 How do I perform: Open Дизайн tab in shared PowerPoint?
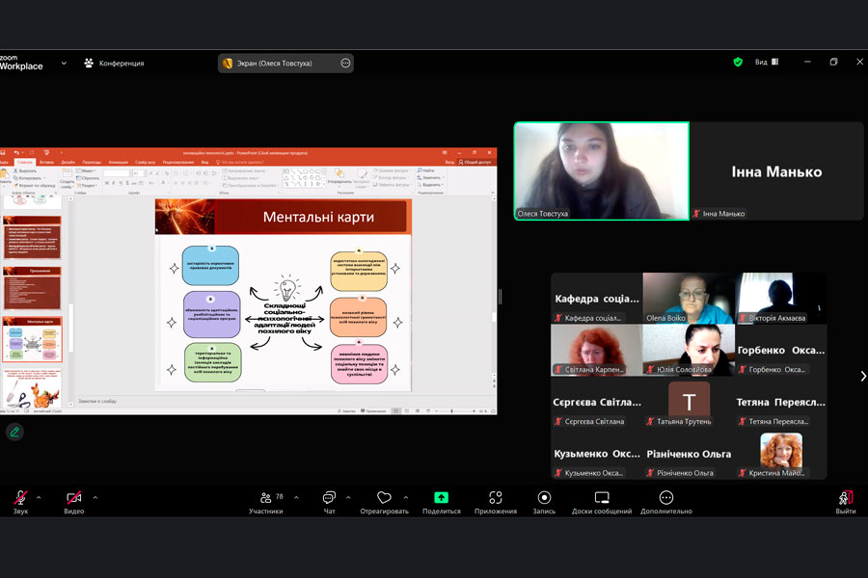coord(68,162)
